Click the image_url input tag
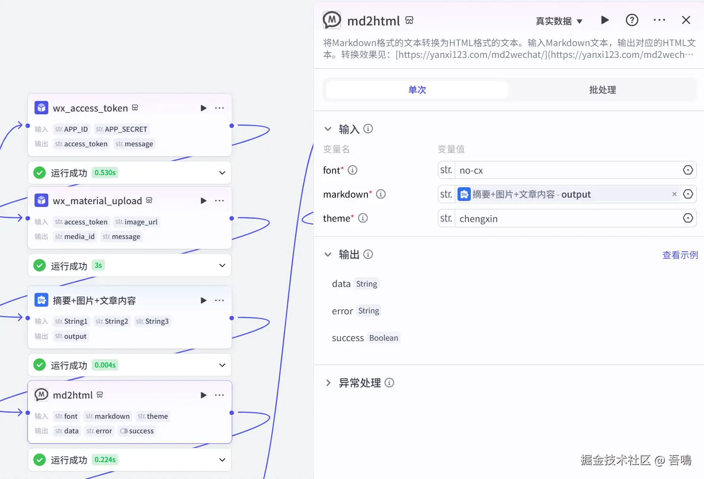Image resolution: width=704 pixels, height=479 pixels. tap(137, 222)
